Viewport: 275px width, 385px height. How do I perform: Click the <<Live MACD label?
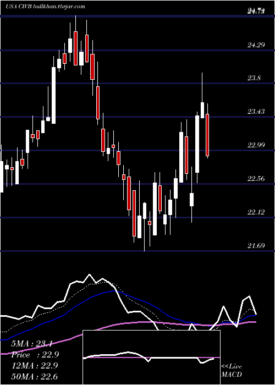[232, 370]
